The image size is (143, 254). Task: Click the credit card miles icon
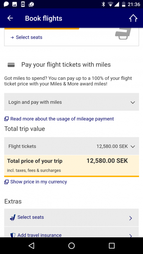click(11, 65)
